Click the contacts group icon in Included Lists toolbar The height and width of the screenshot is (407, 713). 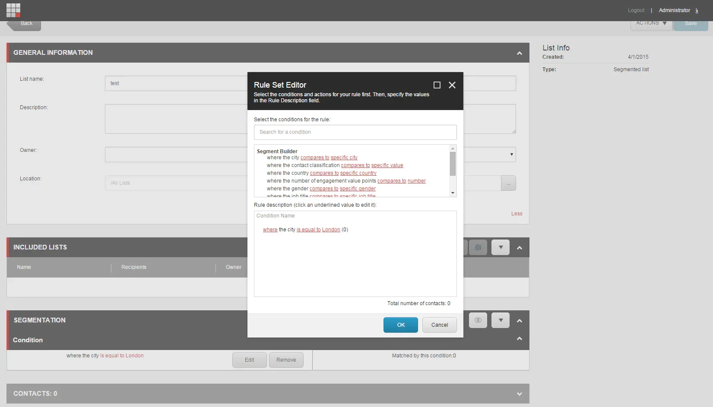(x=478, y=247)
